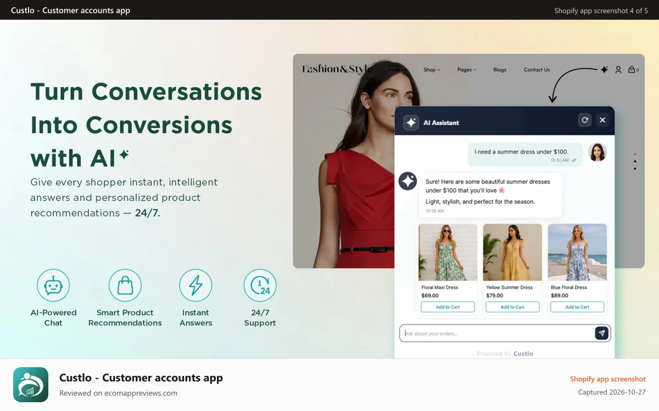659x411 pixels.
Task: Click the 'Turn Conversations' headline text
Action: pos(146,91)
